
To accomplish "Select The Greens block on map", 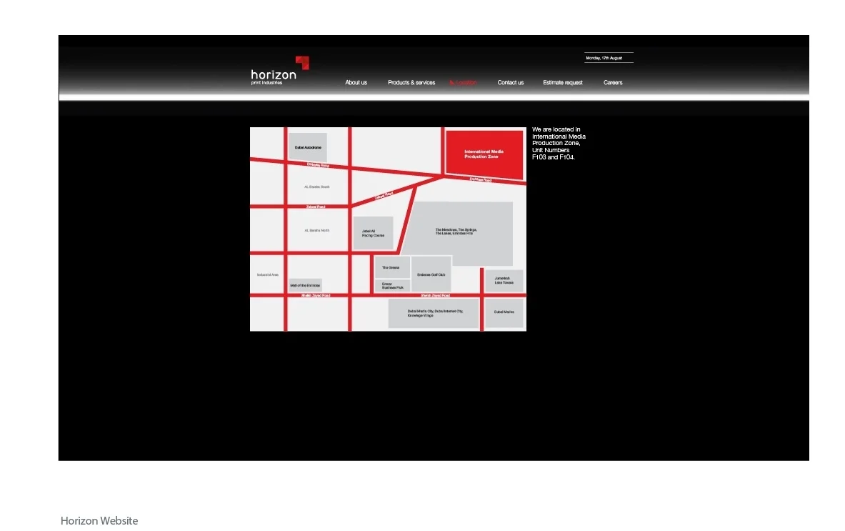I will coord(391,267).
